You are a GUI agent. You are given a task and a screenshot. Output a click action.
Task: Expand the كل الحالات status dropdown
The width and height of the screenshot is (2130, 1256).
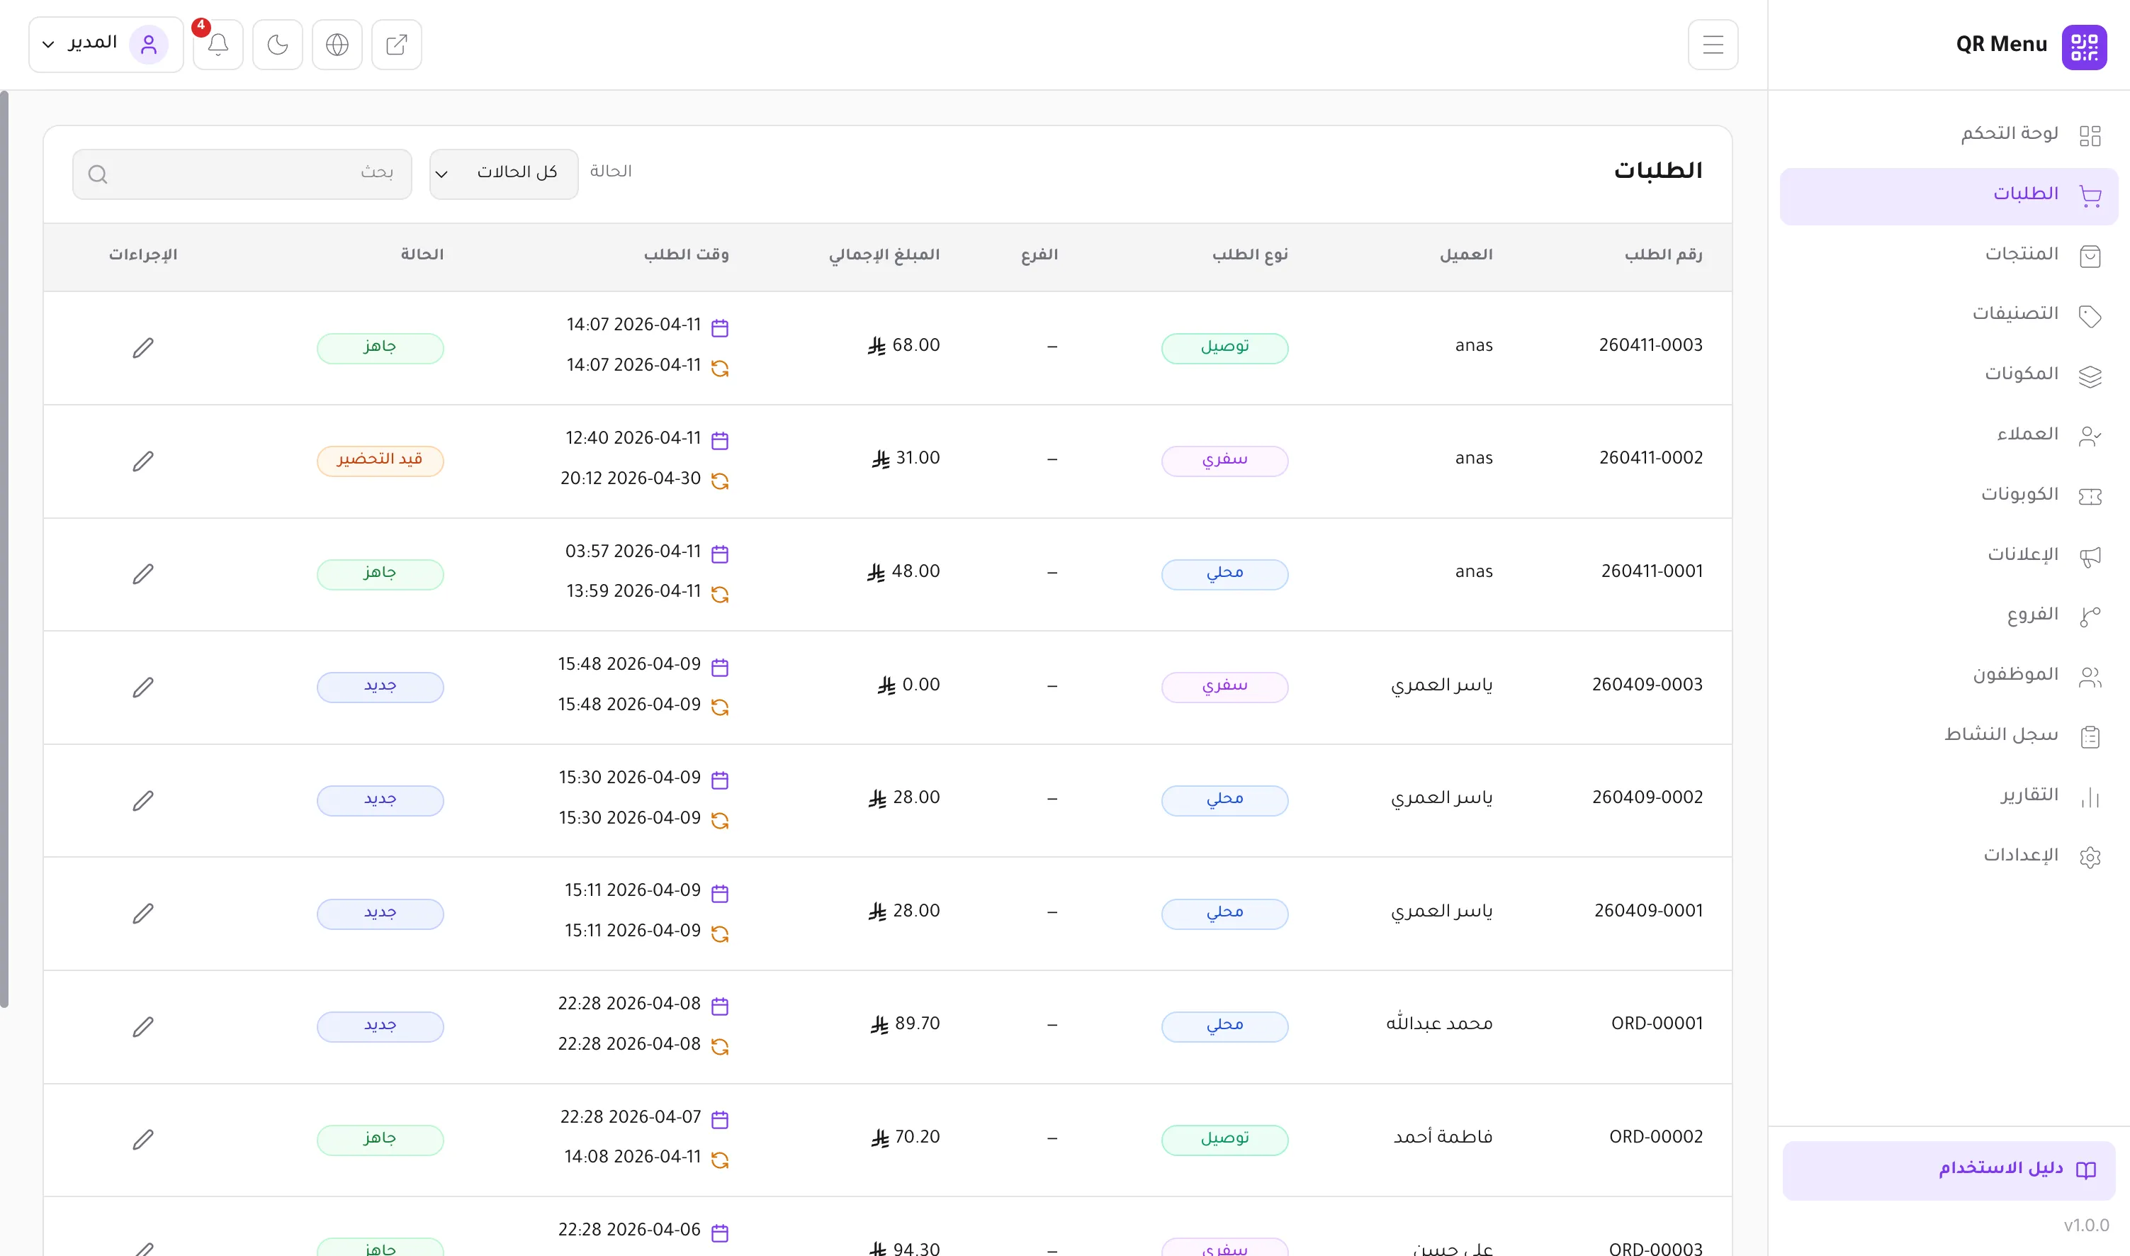505,174
